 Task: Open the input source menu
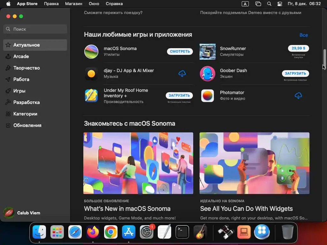tap(245, 4)
